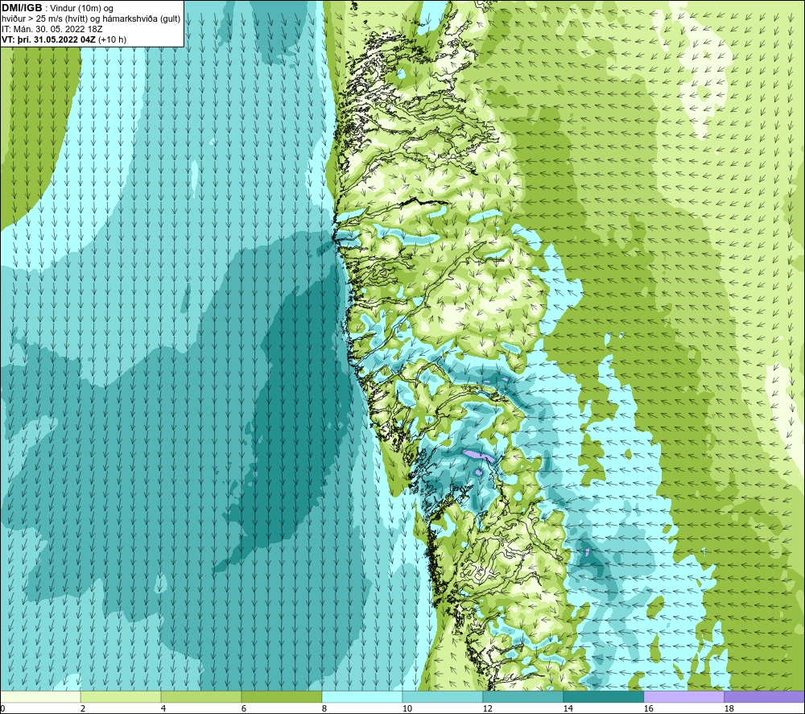
Task: Click the legend label '12'
Action: 487,709
